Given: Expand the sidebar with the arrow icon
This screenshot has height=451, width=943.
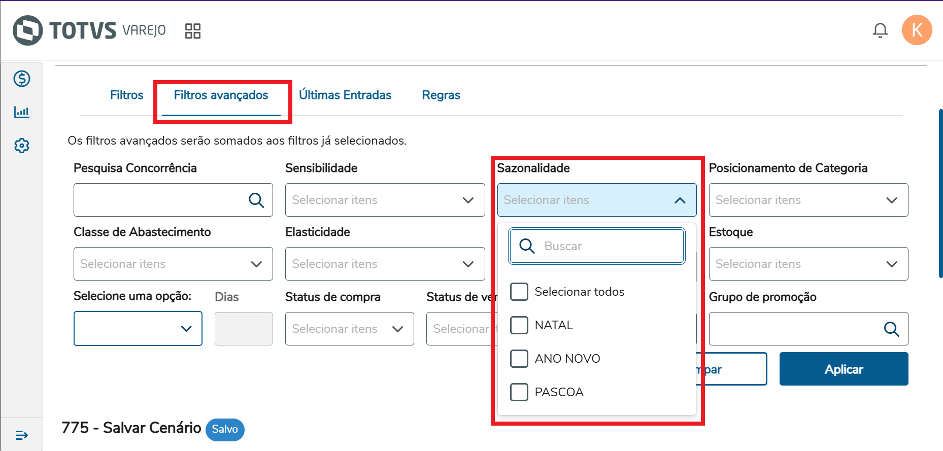Looking at the screenshot, I should 22,435.
